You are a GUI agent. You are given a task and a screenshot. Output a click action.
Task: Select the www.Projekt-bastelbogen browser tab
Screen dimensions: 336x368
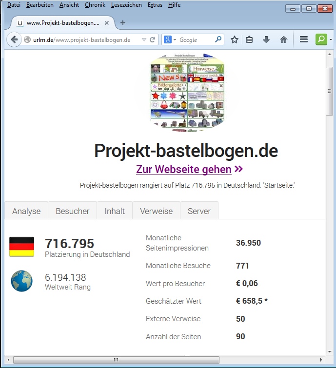tap(63, 23)
